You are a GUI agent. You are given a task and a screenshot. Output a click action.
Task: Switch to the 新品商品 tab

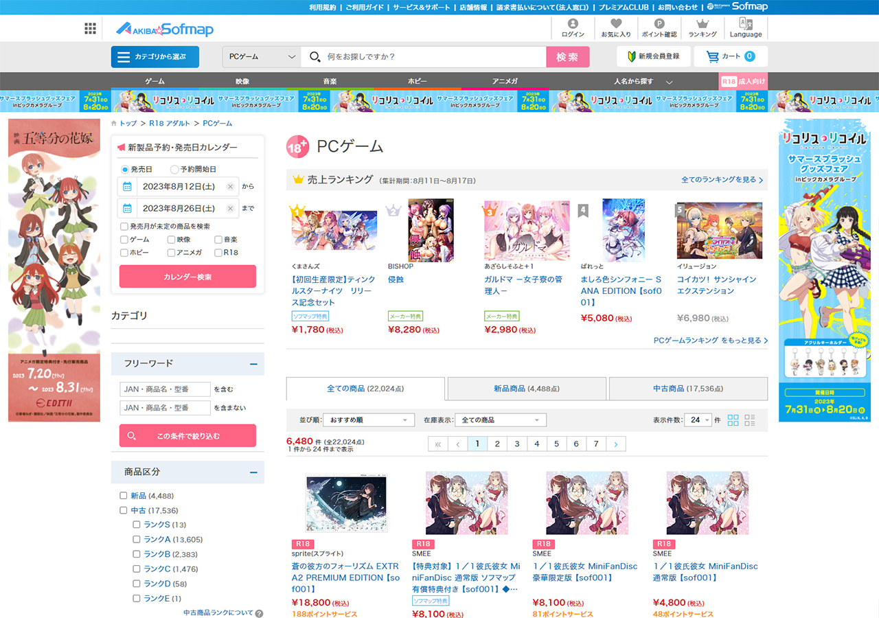coord(527,389)
